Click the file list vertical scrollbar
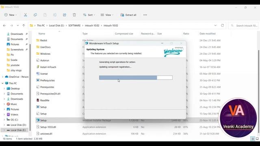The image size is (260, 146). pos(258,92)
